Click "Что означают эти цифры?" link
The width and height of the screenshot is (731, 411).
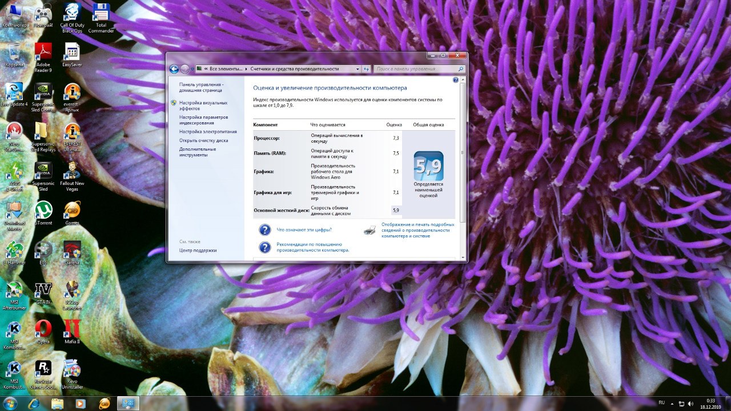[x=304, y=229]
